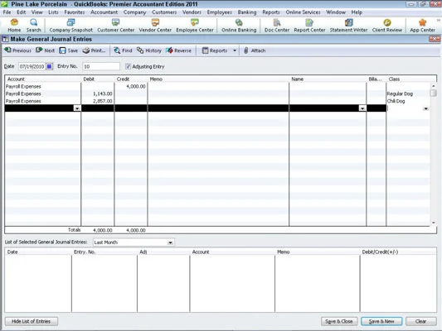442x331 pixels.
Task: View transaction History
Action: click(149, 50)
